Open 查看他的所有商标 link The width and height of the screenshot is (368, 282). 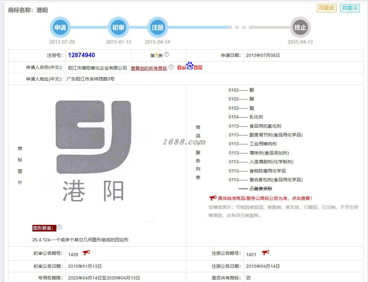149,68
